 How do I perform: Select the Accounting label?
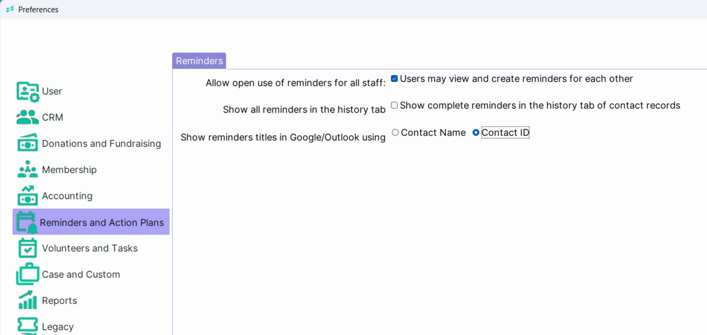67,196
